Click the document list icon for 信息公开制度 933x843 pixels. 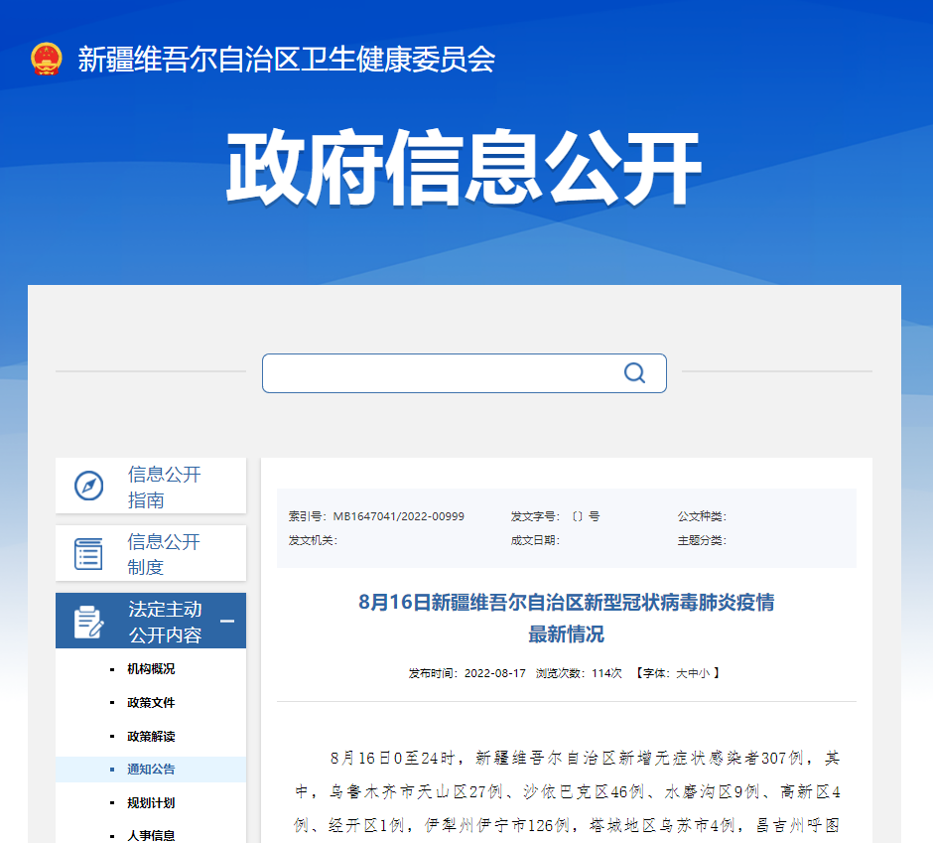click(x=89, y=554)
